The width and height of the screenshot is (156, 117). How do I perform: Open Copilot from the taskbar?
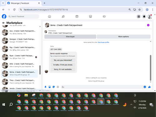click(x=19, y=95)
